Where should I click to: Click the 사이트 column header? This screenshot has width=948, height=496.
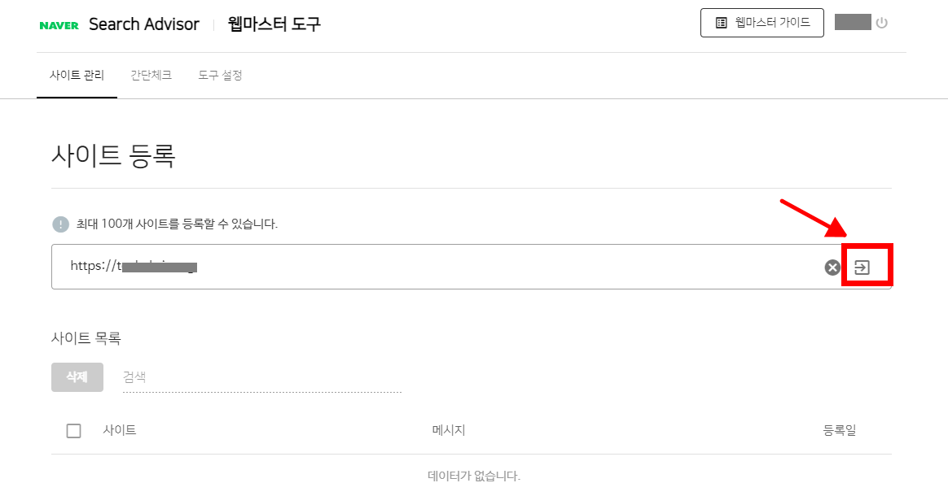pyautogui.click(x=120, y=430)
